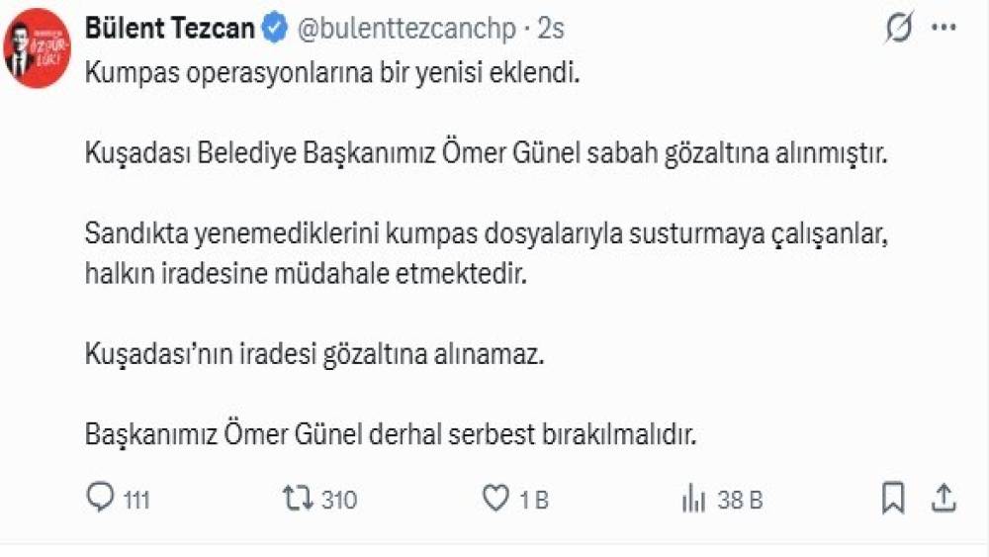Click the Grok icon on the post

898,30
